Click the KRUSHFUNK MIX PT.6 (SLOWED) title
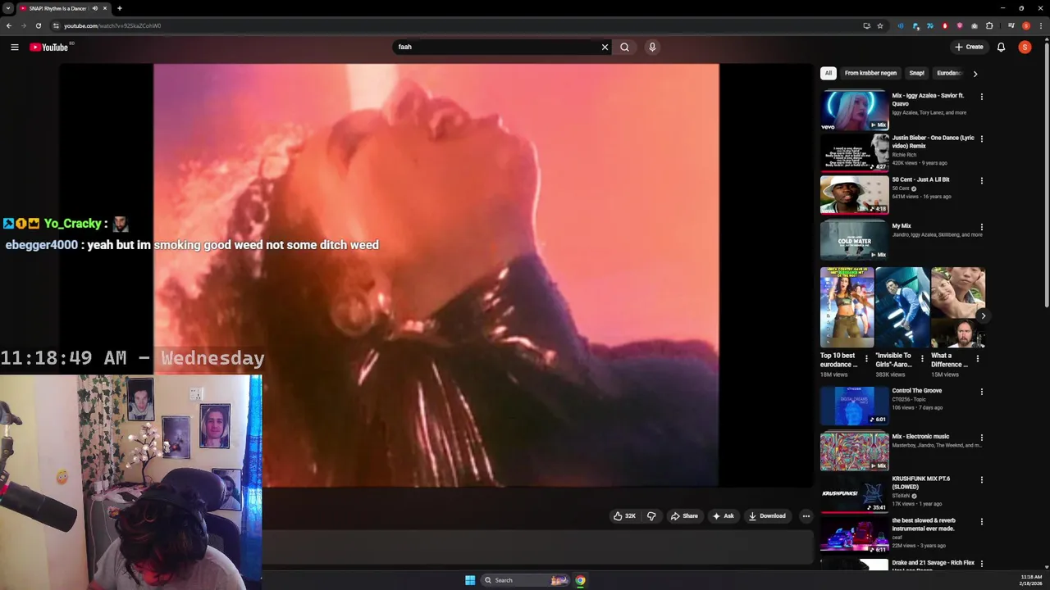This screenshot has height=590, width=1050. click(920, 483)
